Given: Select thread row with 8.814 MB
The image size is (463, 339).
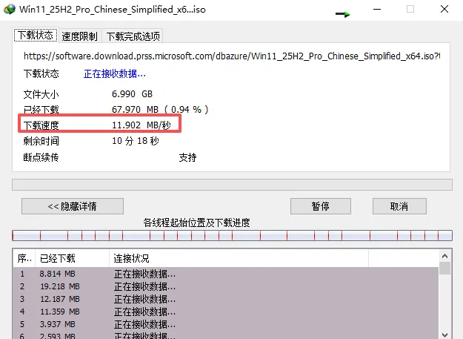Looking at the screenshot, I should pos(226,274).
